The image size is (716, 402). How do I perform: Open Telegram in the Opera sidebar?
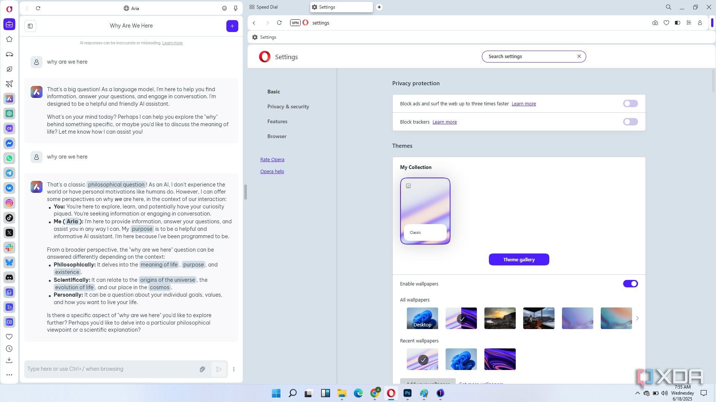tap(9, 173)
